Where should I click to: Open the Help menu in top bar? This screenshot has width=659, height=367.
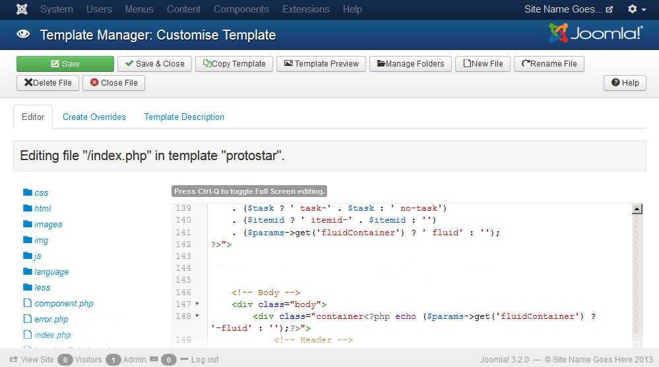point(352,9)
